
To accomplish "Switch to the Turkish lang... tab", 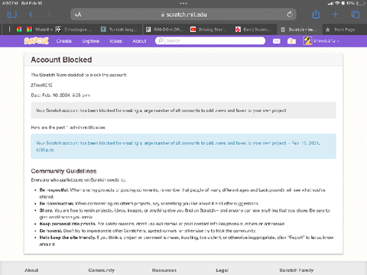I will [119, 30].
